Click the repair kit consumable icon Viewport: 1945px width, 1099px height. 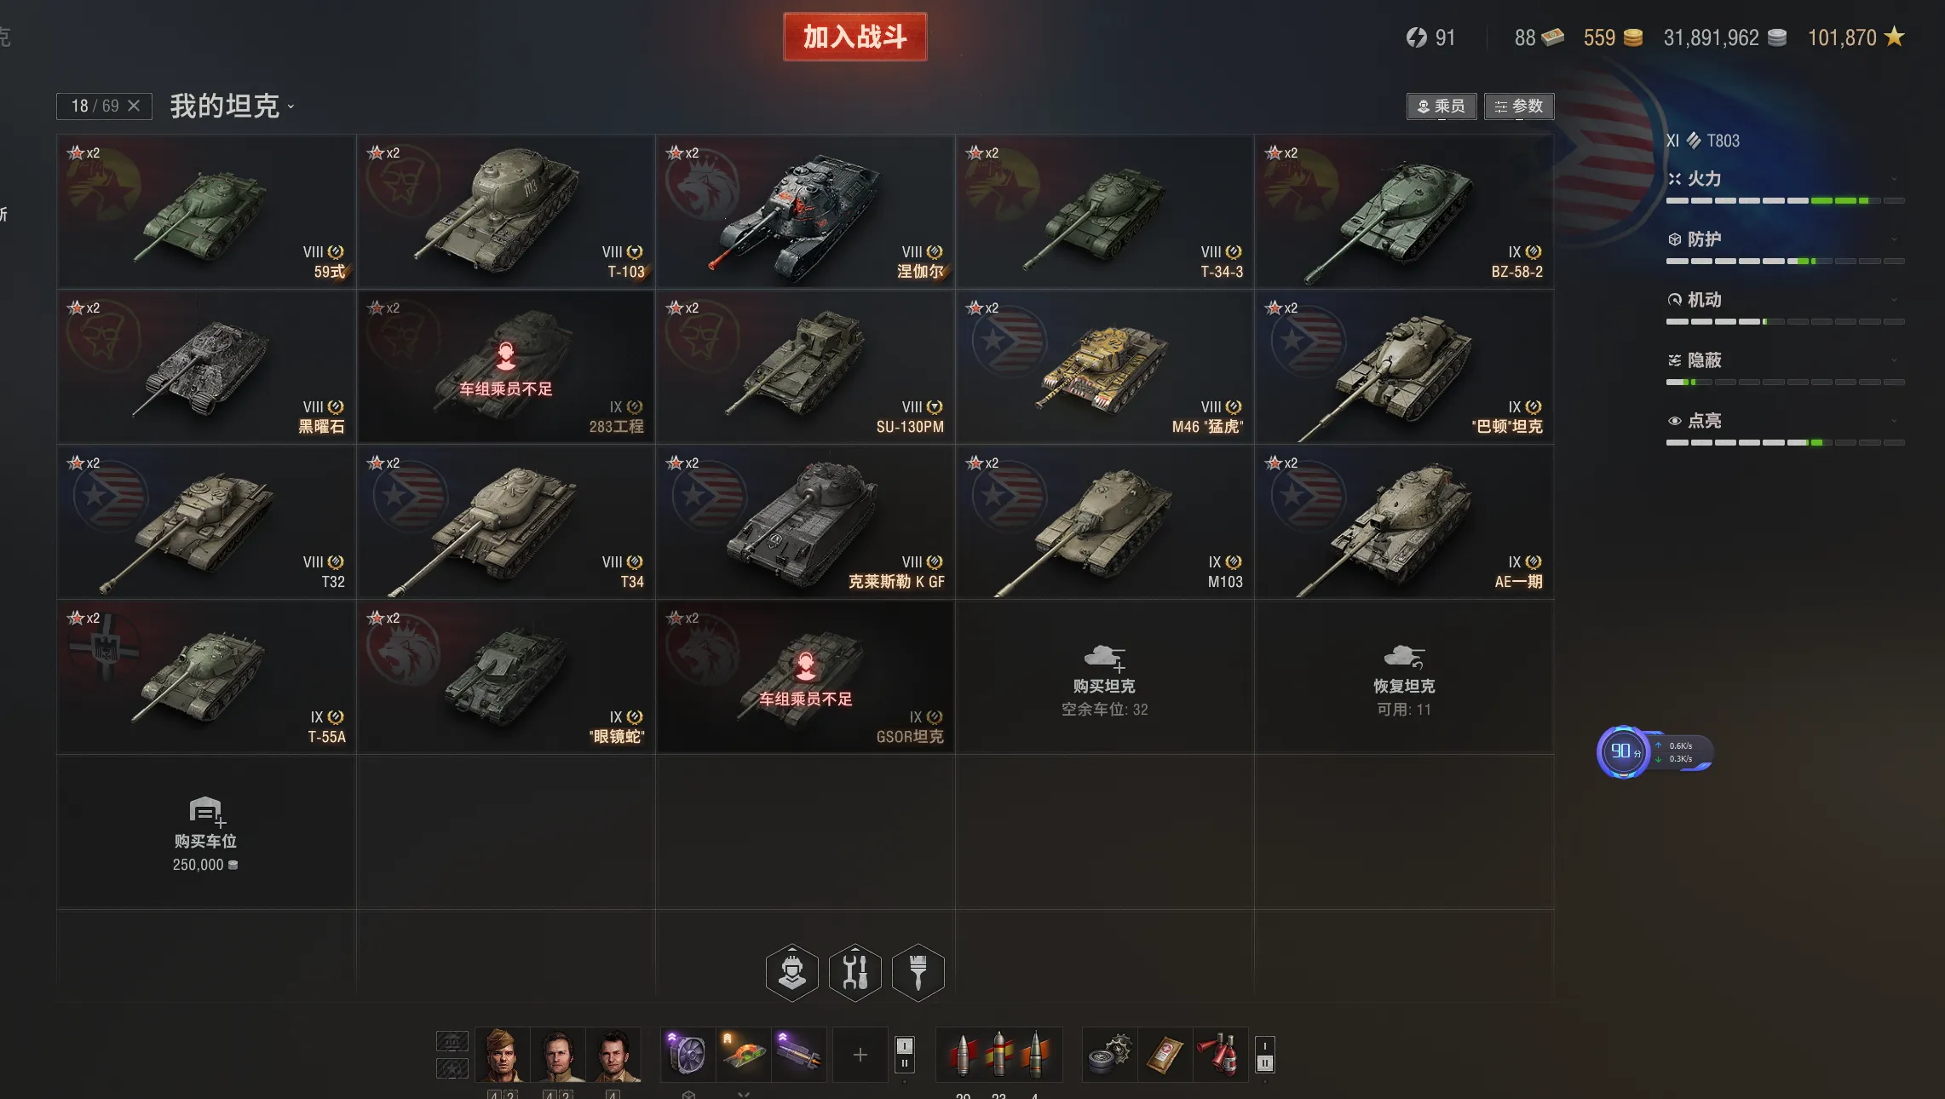click(x=1109, y=1055)
